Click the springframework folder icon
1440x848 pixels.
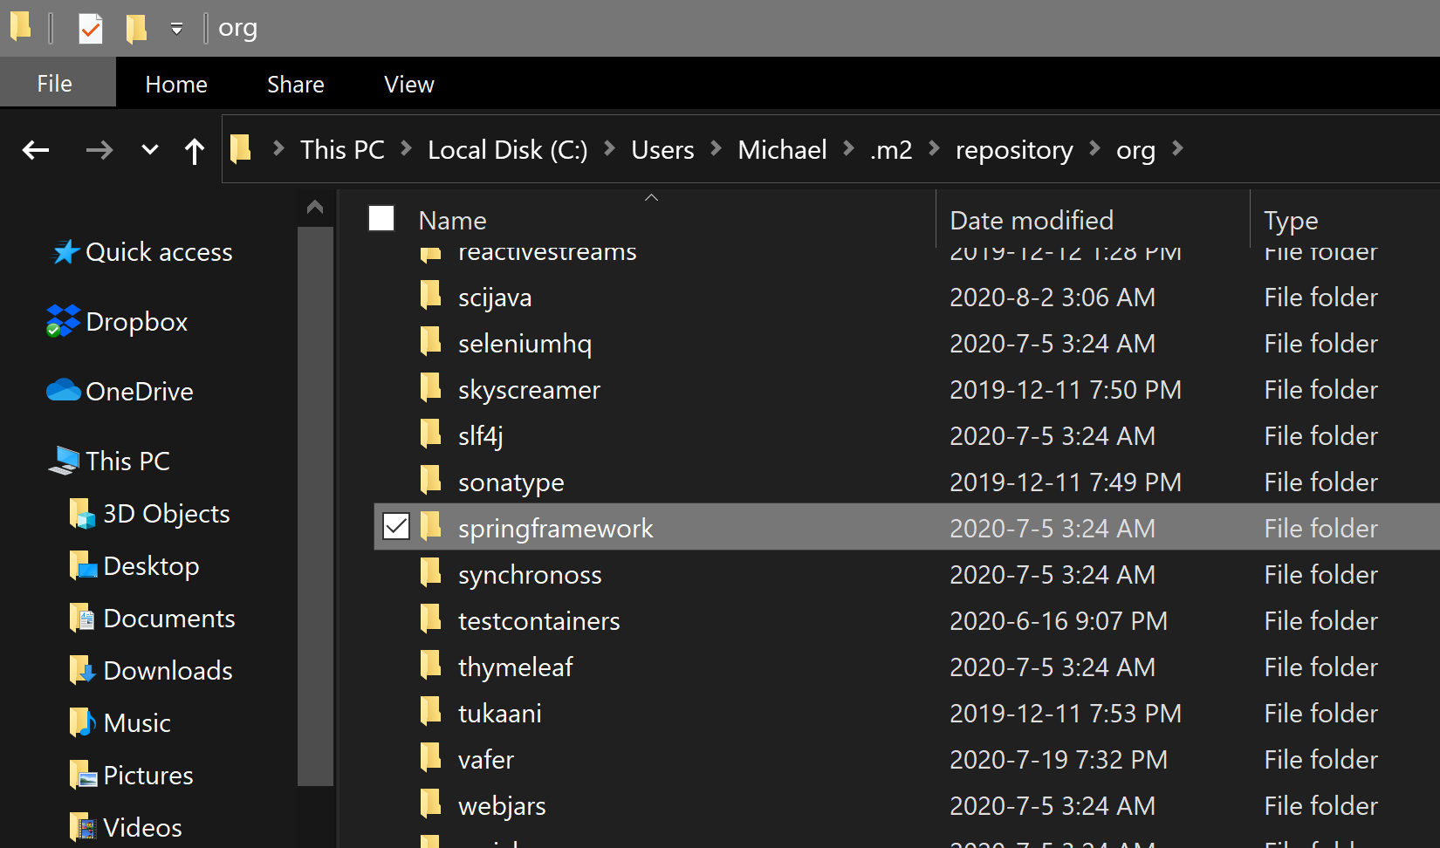coord(431,526)
